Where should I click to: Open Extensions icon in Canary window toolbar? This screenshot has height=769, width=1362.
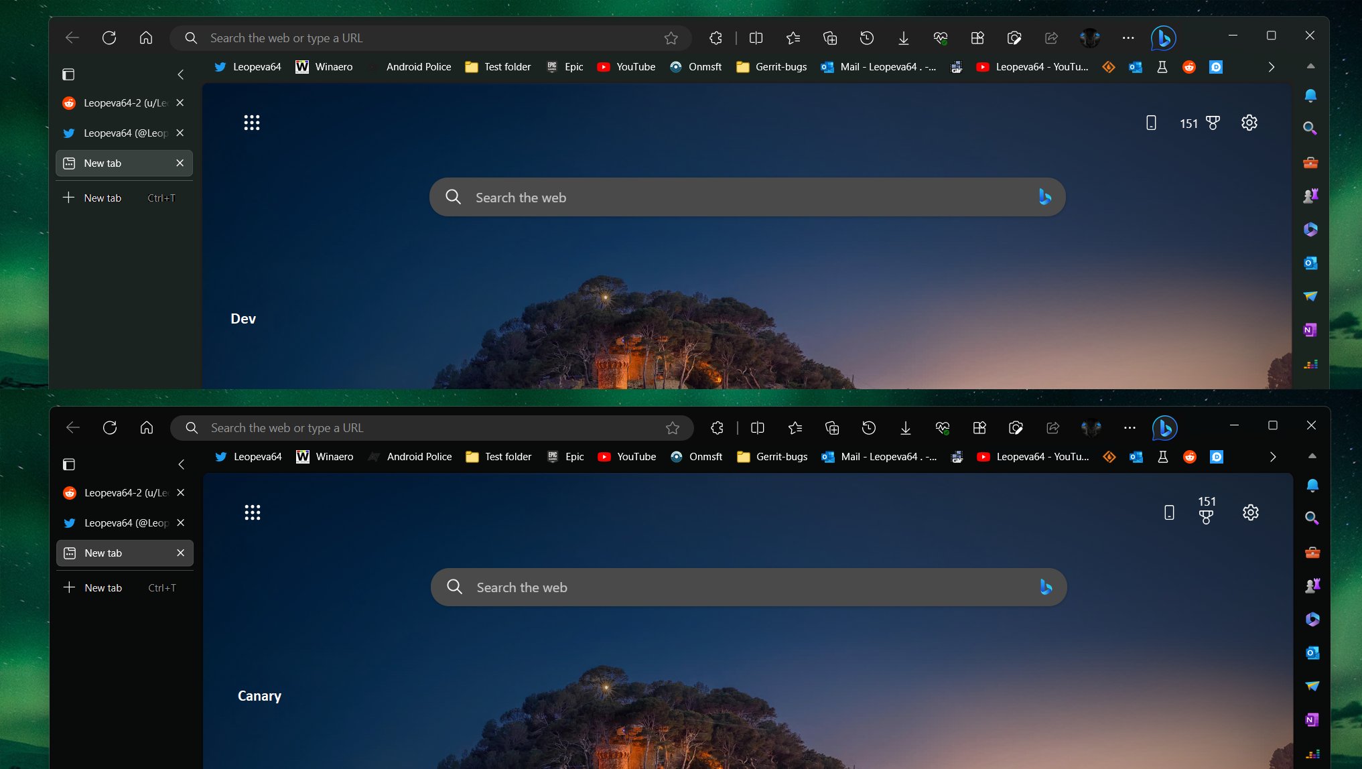(717, 428)
